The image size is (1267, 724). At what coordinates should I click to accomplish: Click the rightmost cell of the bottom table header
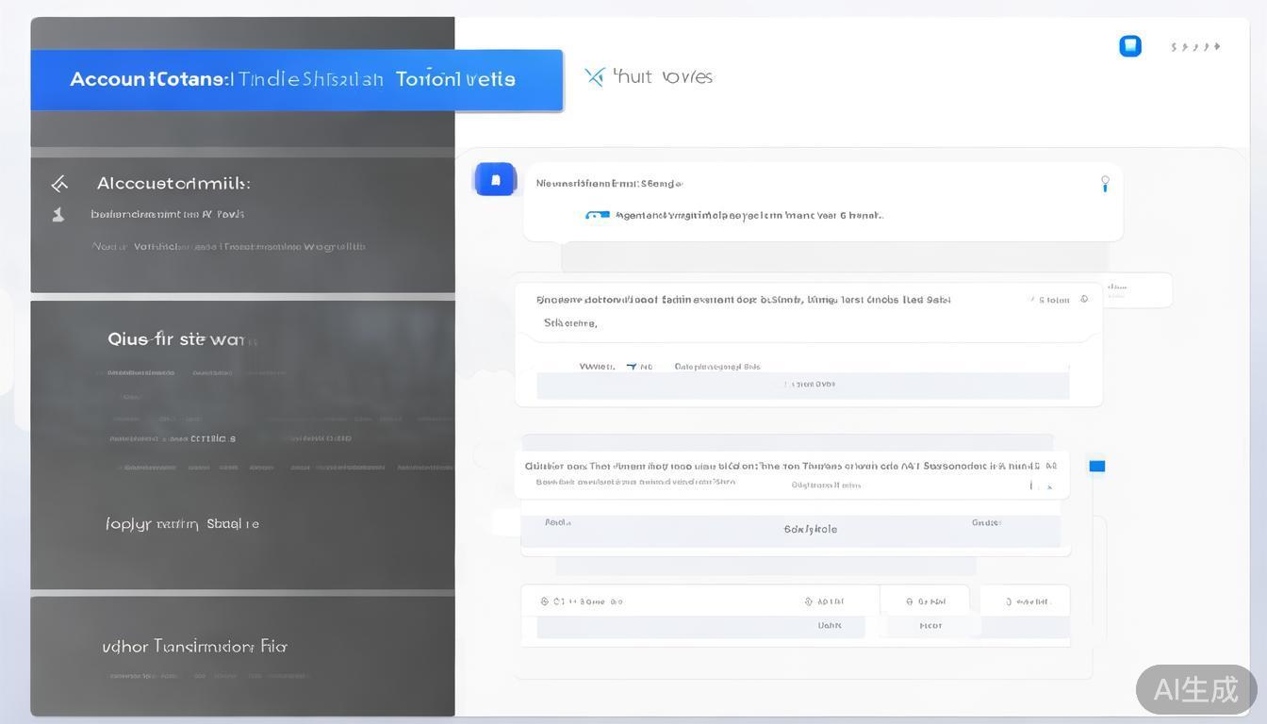point(1025,601)
